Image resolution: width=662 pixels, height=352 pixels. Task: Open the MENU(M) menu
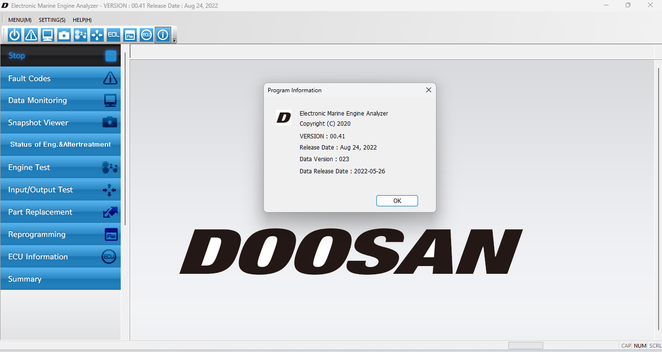[20, 20]
